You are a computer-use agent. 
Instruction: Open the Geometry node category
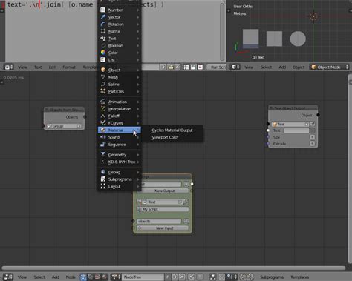click(120, 155)
